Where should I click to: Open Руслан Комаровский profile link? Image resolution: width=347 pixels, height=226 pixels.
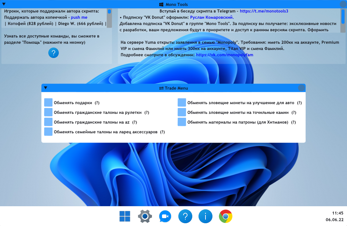click(x=212, y=17)
